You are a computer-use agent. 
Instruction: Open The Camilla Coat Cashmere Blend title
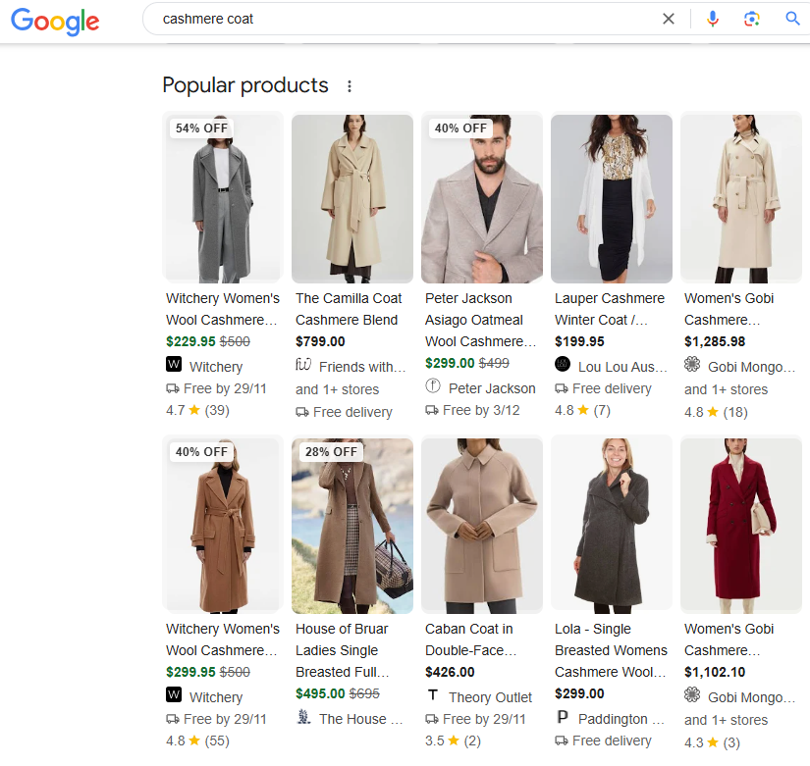click(349, 309)
